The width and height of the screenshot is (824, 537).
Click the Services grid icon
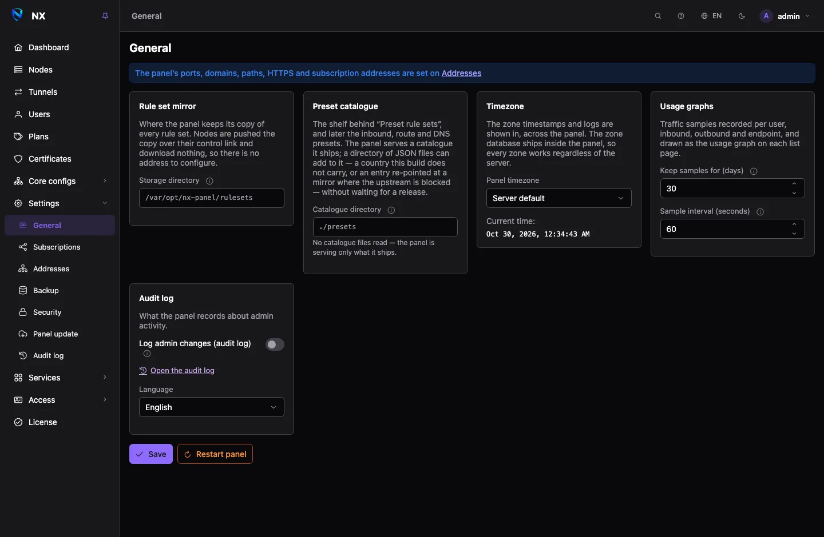pos(18,378)
